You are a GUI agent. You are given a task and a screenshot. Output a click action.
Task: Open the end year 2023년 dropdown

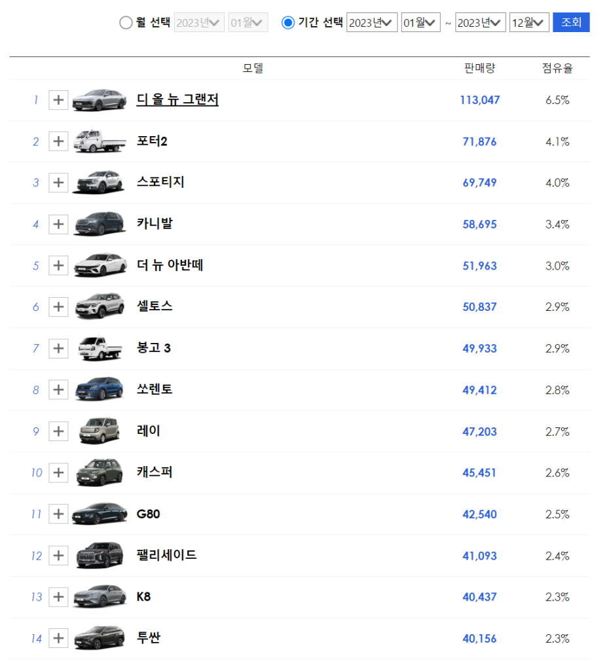click(x=480, y=22)
